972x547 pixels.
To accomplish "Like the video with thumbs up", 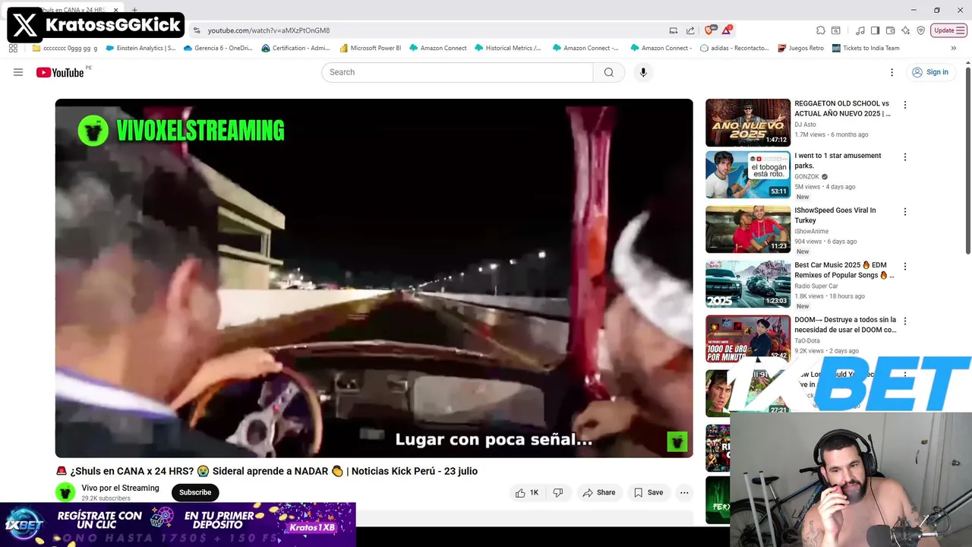I will pos(527,492).
